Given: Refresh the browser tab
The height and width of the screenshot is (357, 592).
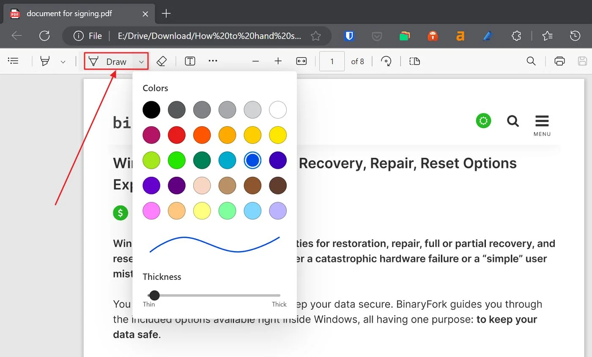Looking at the screenshot, I should point(44,36).
